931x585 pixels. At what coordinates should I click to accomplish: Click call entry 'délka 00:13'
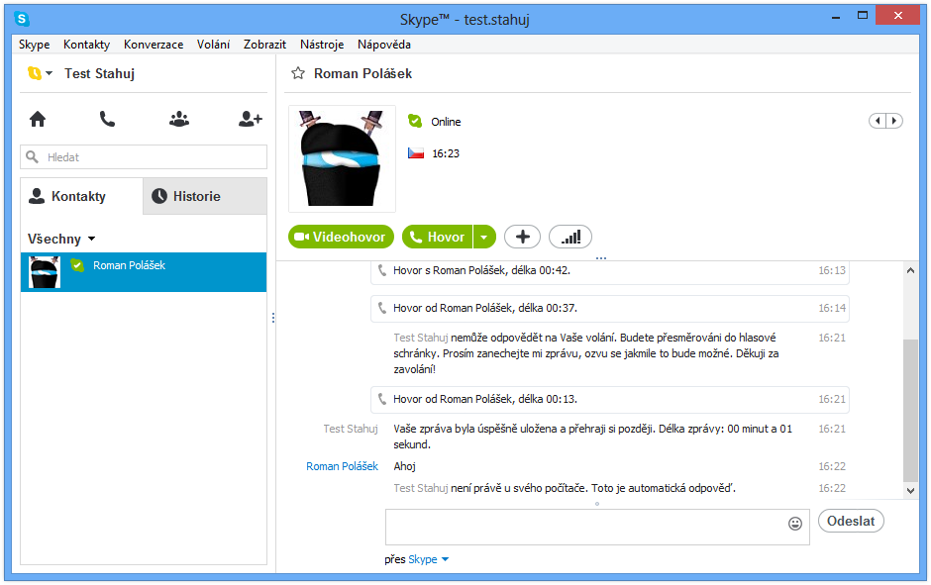click(x=610, y=399)
